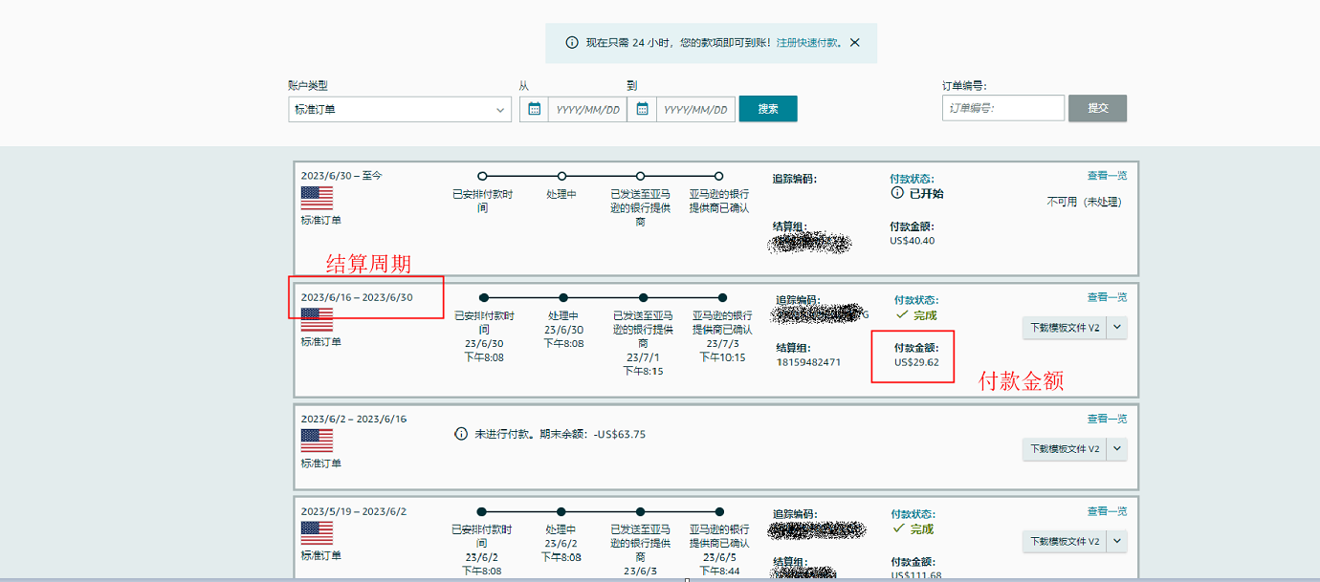Click the info icon in the notification banner
Viewport: 1320px width, 582px height.
point(572,43)
